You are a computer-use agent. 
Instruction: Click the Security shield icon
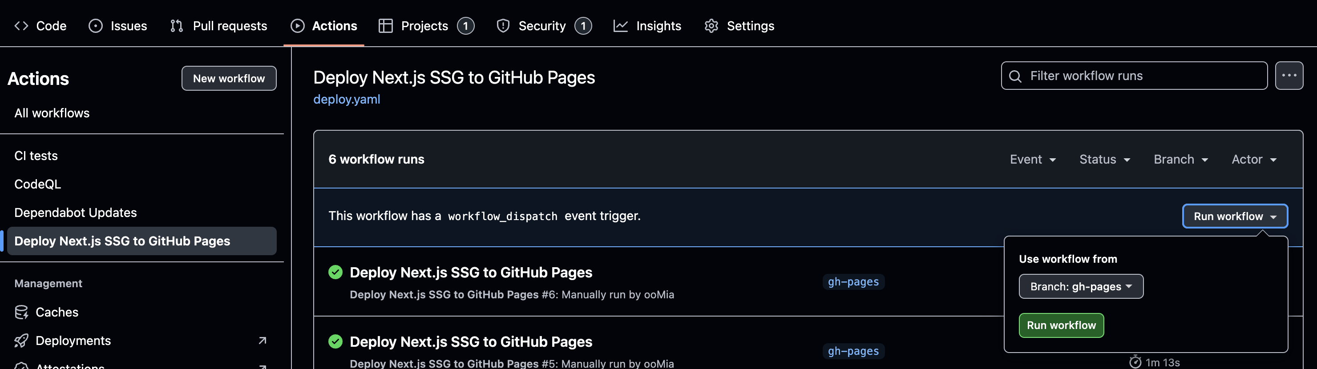503,25
